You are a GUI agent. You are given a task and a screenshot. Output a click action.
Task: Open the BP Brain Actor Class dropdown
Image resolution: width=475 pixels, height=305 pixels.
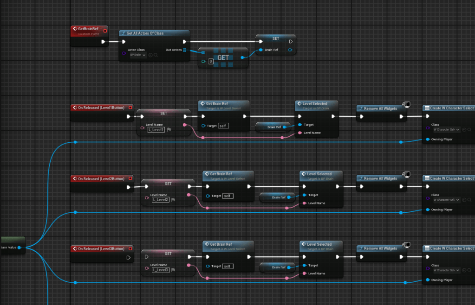137,55
